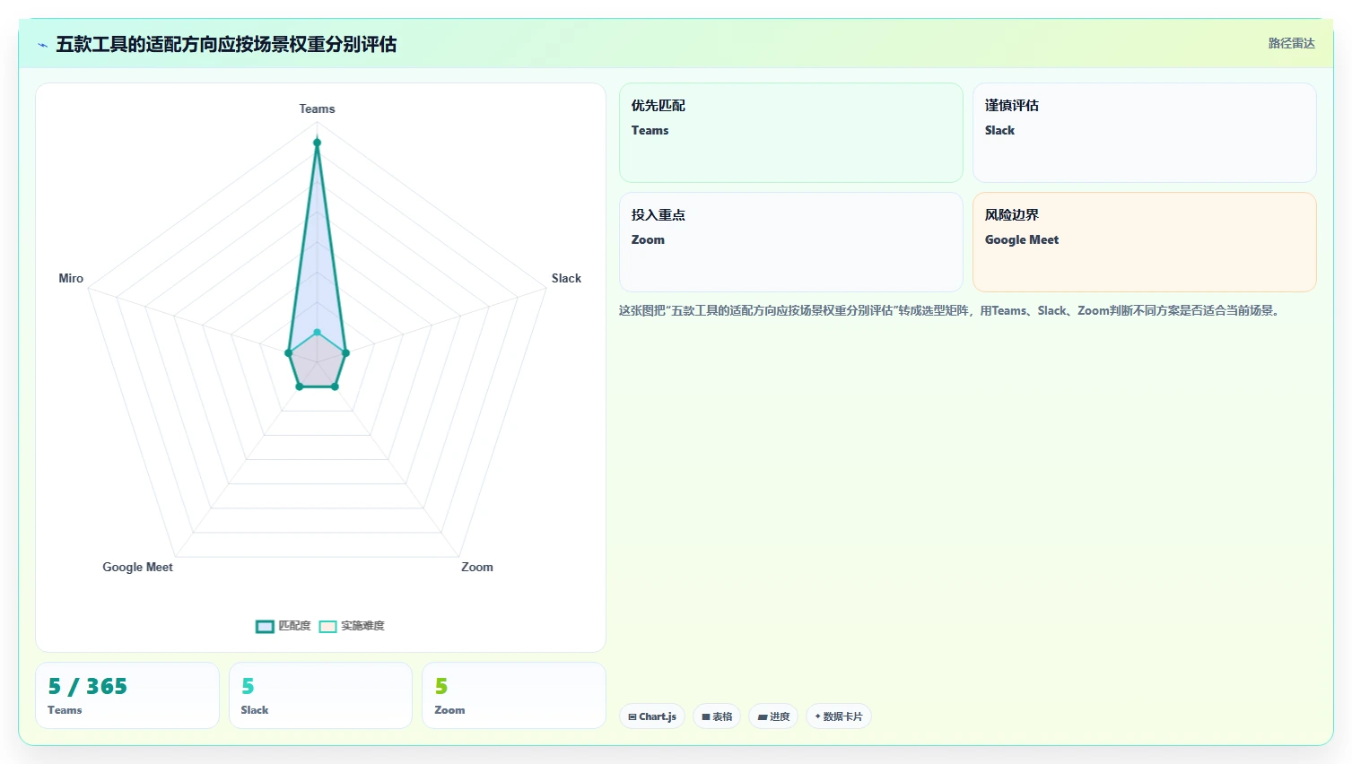Click the Teams peak data point on radar
Viewport: 1352px width, 764px height.
[317, 143]
